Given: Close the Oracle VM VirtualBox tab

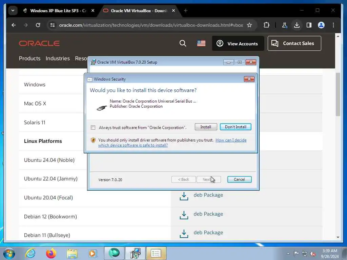Looking at the screenshot, I should coord(173,10).
